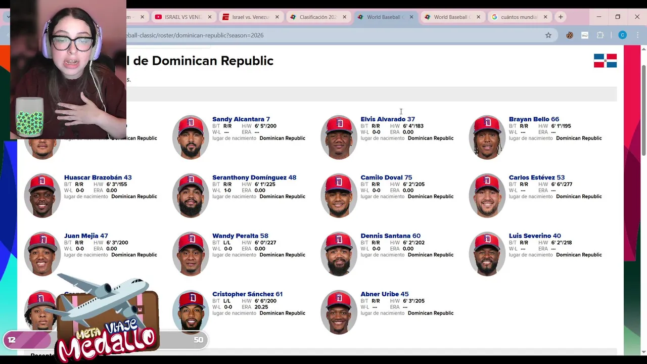Open the Chrome extensions puzzle icon
The height and width of the screenshot is (364, 647).
(600, 35)
